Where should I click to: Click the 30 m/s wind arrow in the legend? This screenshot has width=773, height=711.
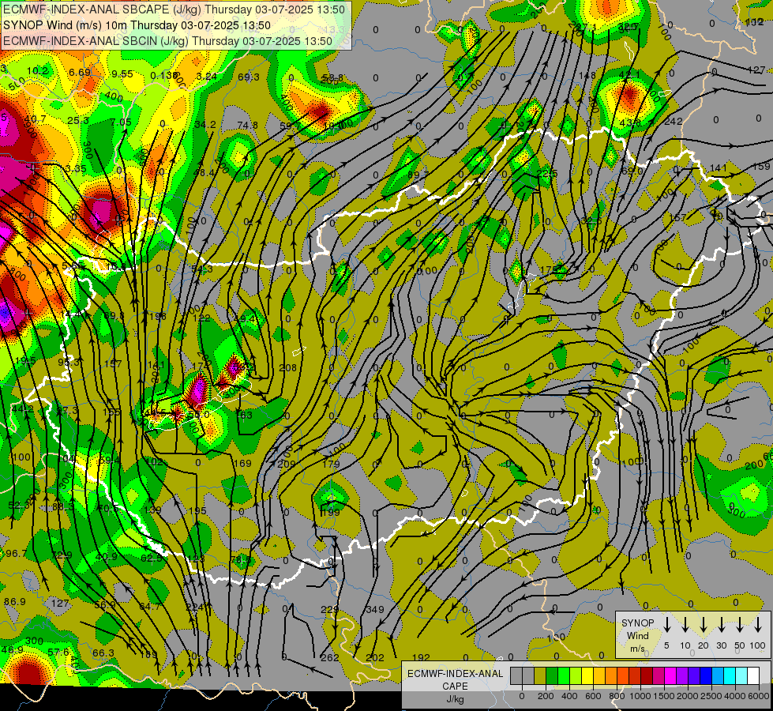[721, 624]
